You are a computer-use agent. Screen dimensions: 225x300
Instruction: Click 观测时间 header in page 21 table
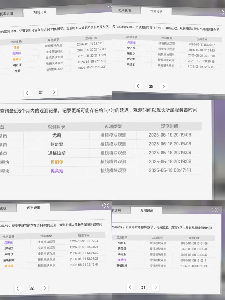(x=194, y=238)
